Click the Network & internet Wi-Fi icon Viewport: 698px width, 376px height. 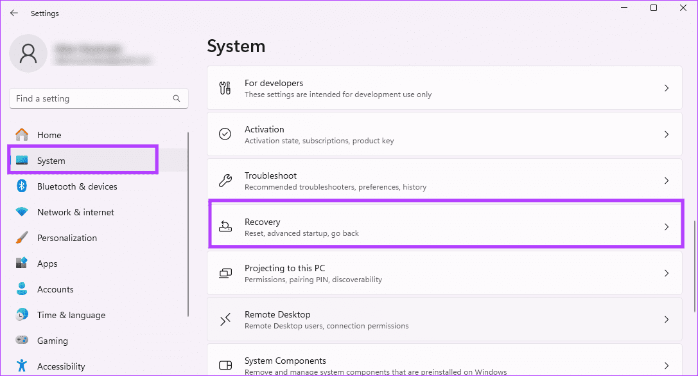click(22, 212)
